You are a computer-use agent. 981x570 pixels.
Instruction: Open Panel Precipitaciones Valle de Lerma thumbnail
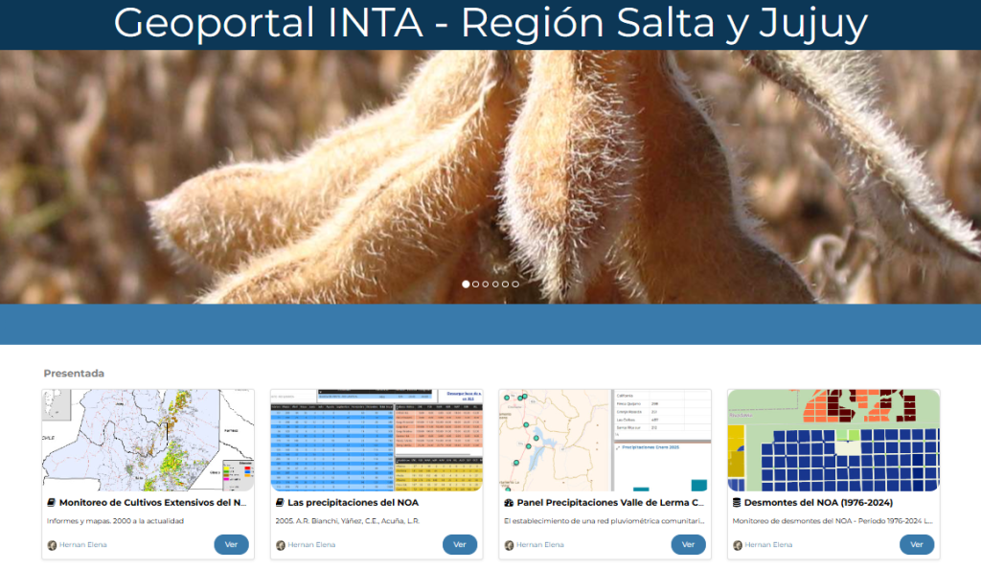pyautogui.click(x=605, y=440)
